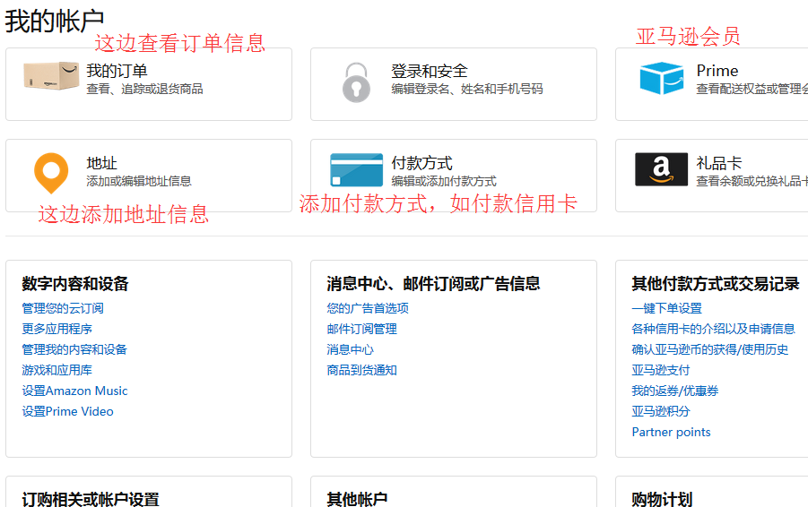Open the 礼品卡 card title
Image resolution: width=808 pixels, height=507 pixels.
pyautogui.click(x=719, y=163)
